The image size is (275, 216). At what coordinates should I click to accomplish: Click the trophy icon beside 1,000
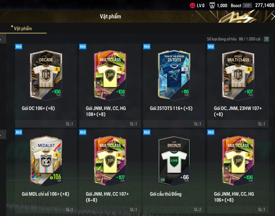(x=212, y=6)
